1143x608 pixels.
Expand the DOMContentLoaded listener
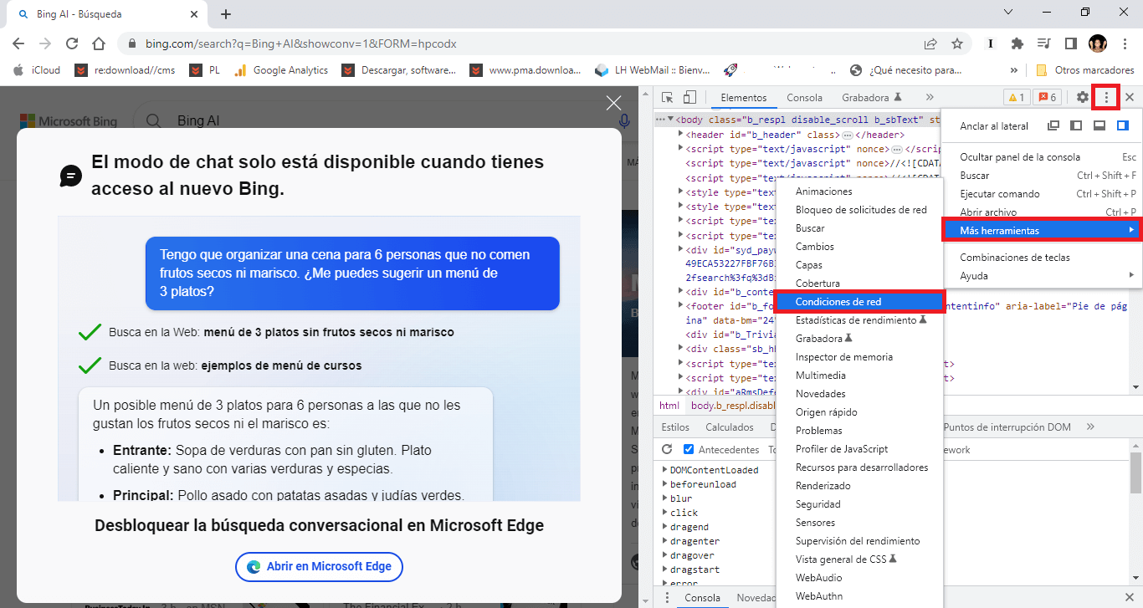click(665, 470)
